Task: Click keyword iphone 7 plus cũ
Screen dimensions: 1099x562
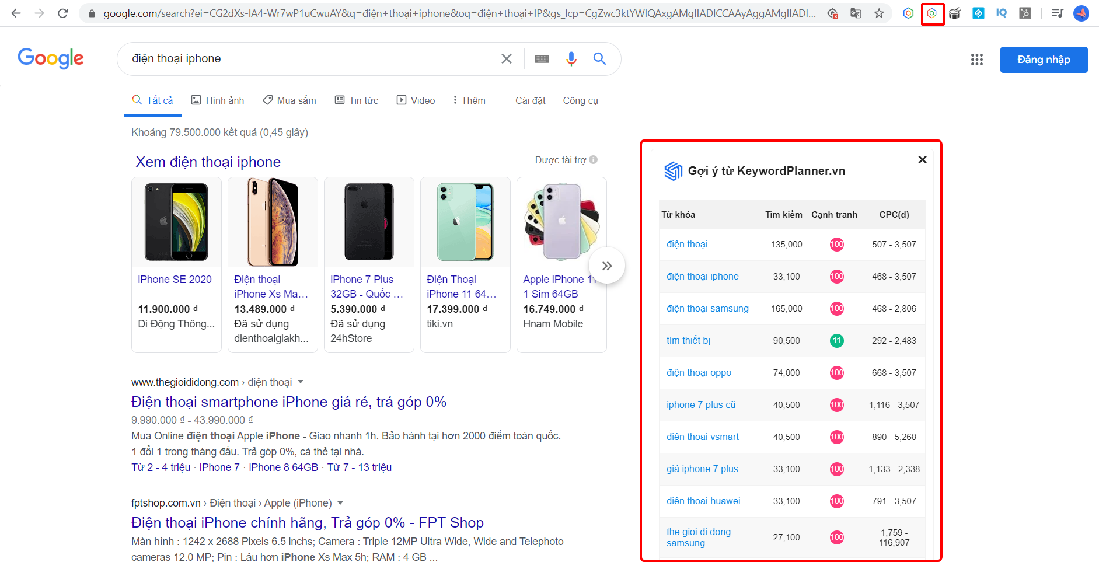Action: [701, 404]
